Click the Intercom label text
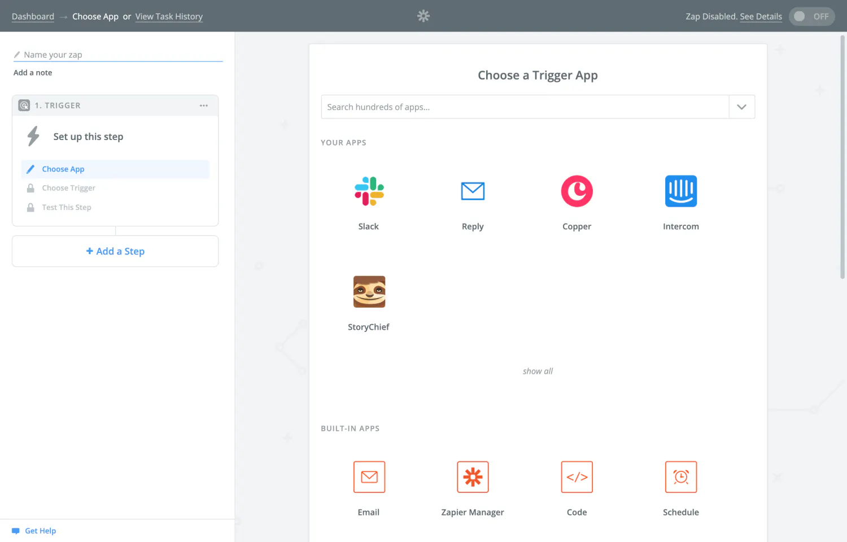The height and width of the screenshot is (542, 847). (x=681, y=226)
